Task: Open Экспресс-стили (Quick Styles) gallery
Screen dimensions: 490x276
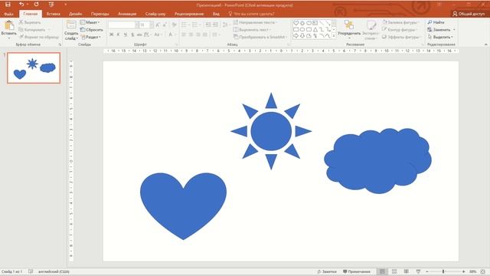Action: (x=371, y=30)
